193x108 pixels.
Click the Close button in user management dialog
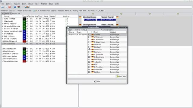[97, 81]
